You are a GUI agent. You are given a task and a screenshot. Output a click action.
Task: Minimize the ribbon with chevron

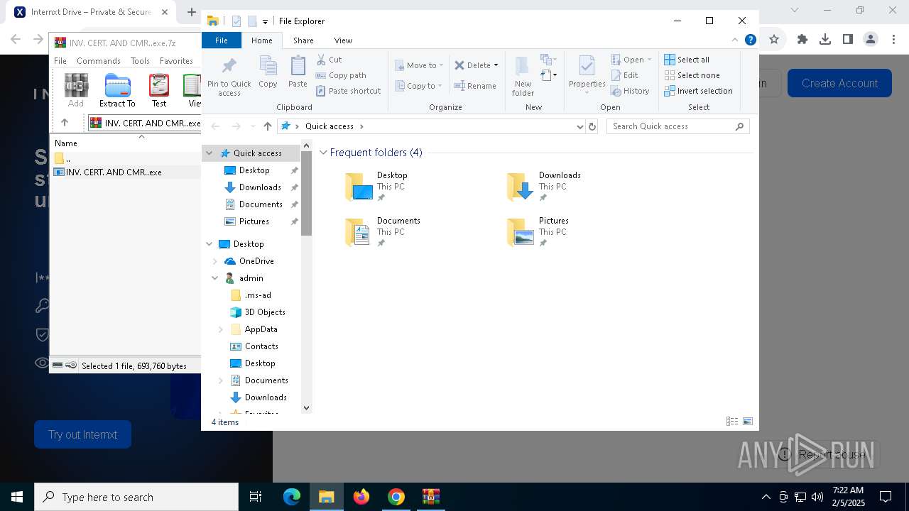pos(735,40)
